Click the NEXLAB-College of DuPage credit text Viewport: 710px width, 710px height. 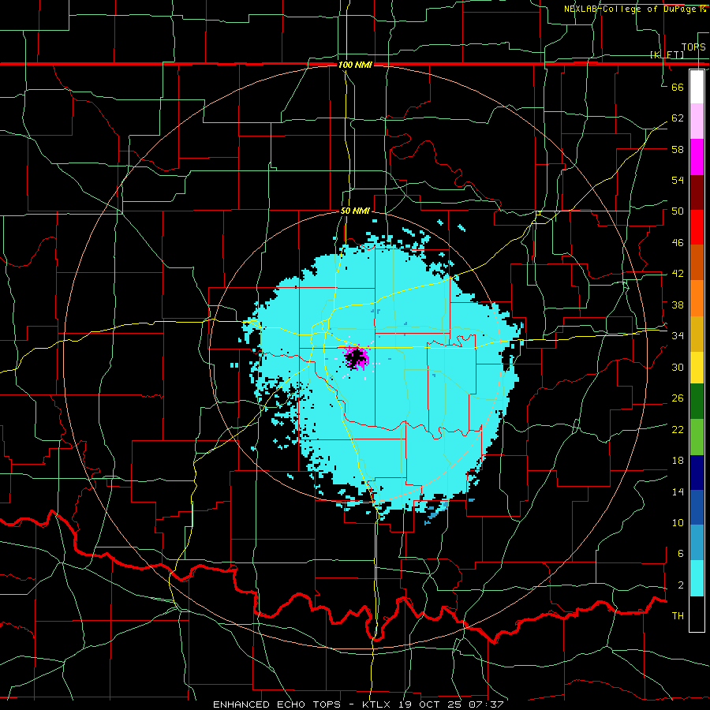click(634, 9)
